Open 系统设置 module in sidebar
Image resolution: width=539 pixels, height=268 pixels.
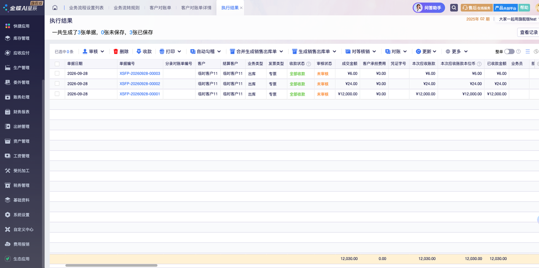17,215
